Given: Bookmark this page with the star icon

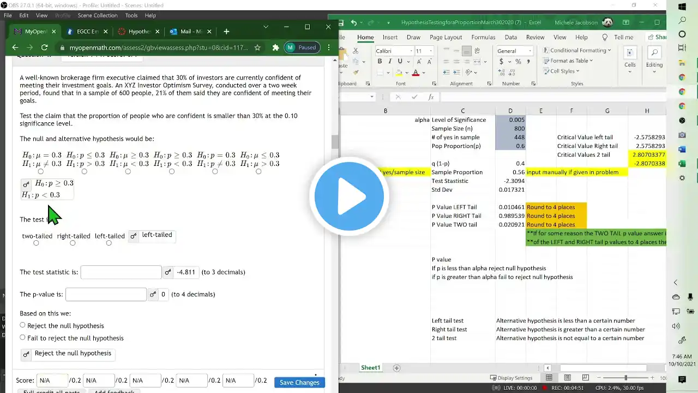Looking at the screenshot, I should (257, 47).
